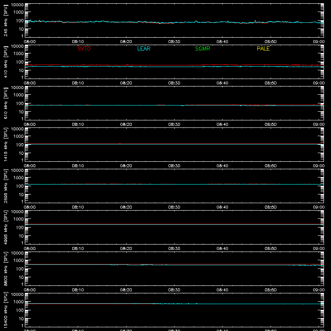This screenshot has width=331, height=331.
Task: Select the 610 MHz [SFU] axis label
Action: pos(5,103)
